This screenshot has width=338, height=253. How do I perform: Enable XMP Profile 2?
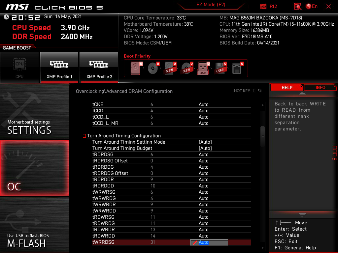(99, 67)
